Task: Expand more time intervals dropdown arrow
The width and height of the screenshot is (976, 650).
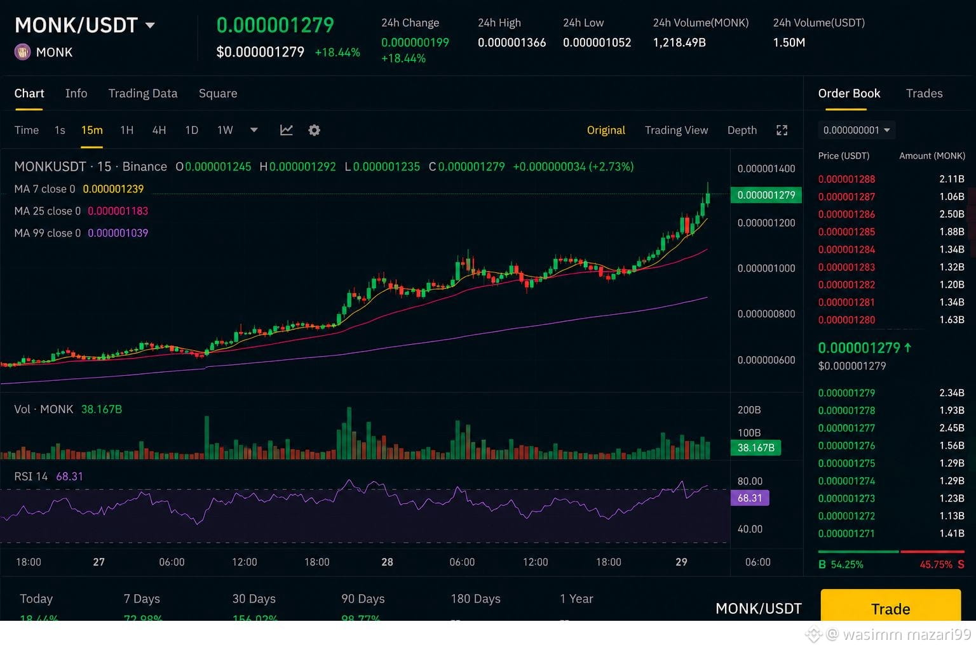Action: 254,130
